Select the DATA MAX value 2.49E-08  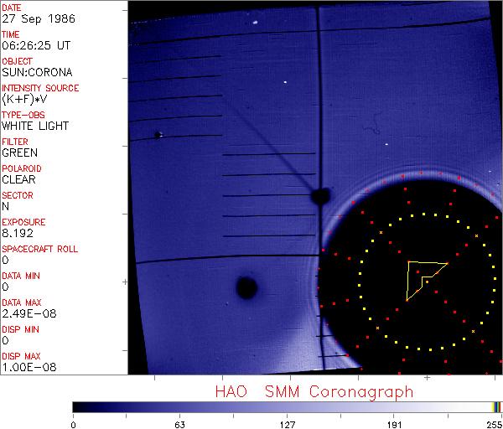[x=26, y=313]
